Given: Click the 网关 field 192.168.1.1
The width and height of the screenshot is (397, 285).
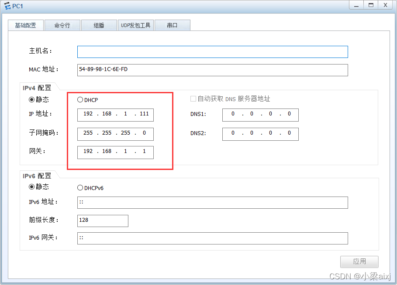Looking at the screenshot, I should [115, 153].
